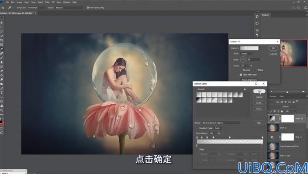Open the Layer menu
Screen dimensions: 308x174
click(x=27, y=2)
